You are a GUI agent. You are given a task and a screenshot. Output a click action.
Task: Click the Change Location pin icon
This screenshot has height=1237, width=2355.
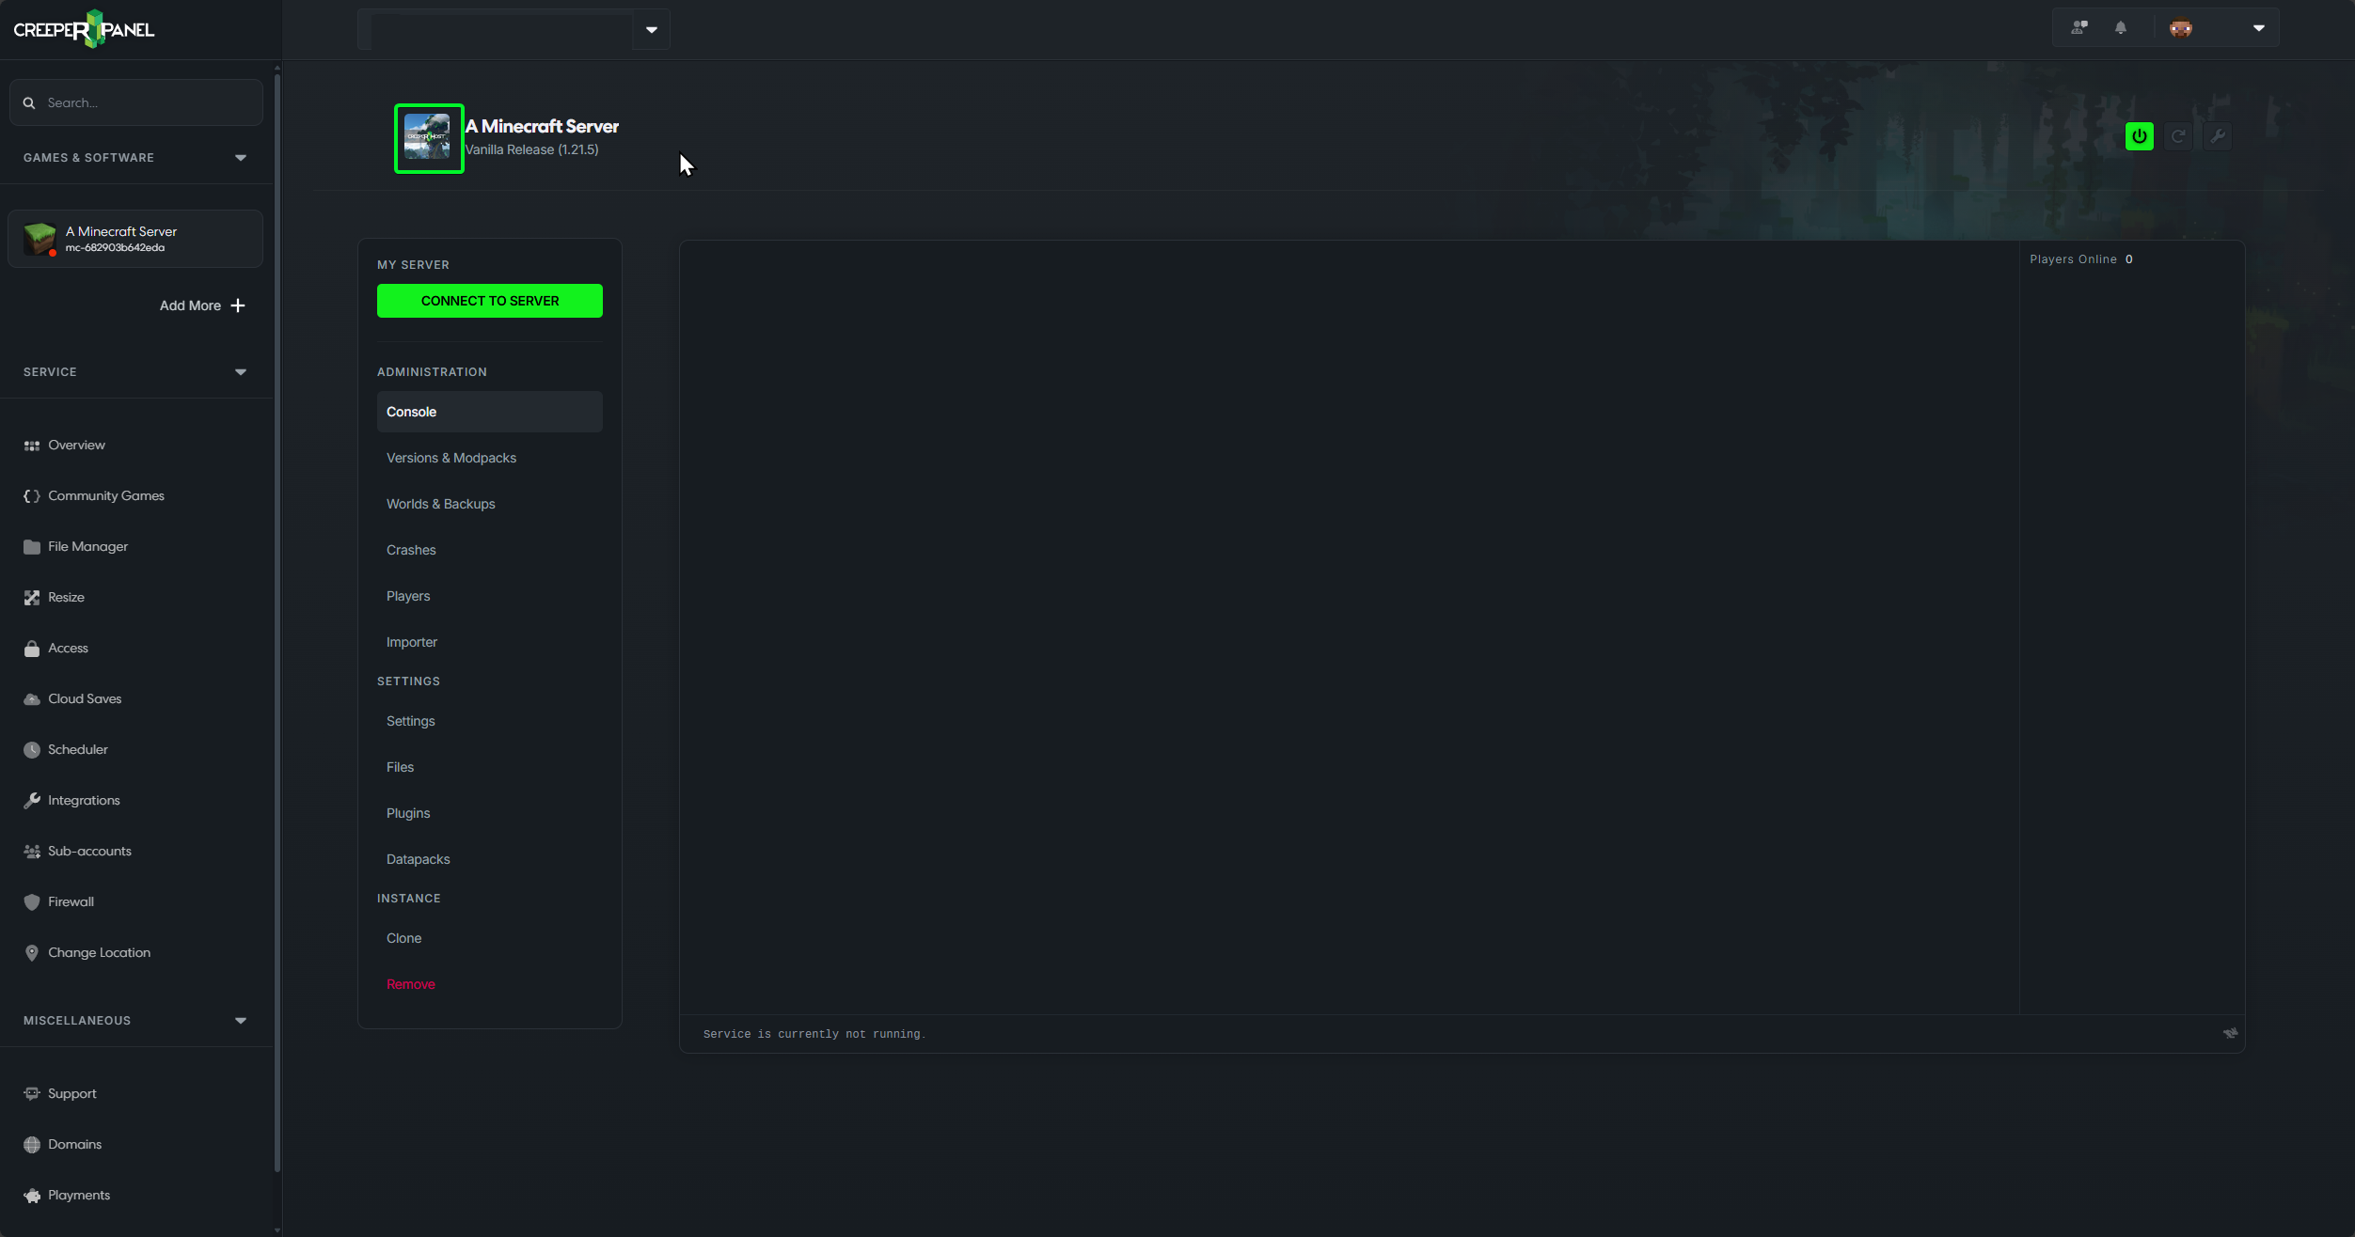pos(32,953)
